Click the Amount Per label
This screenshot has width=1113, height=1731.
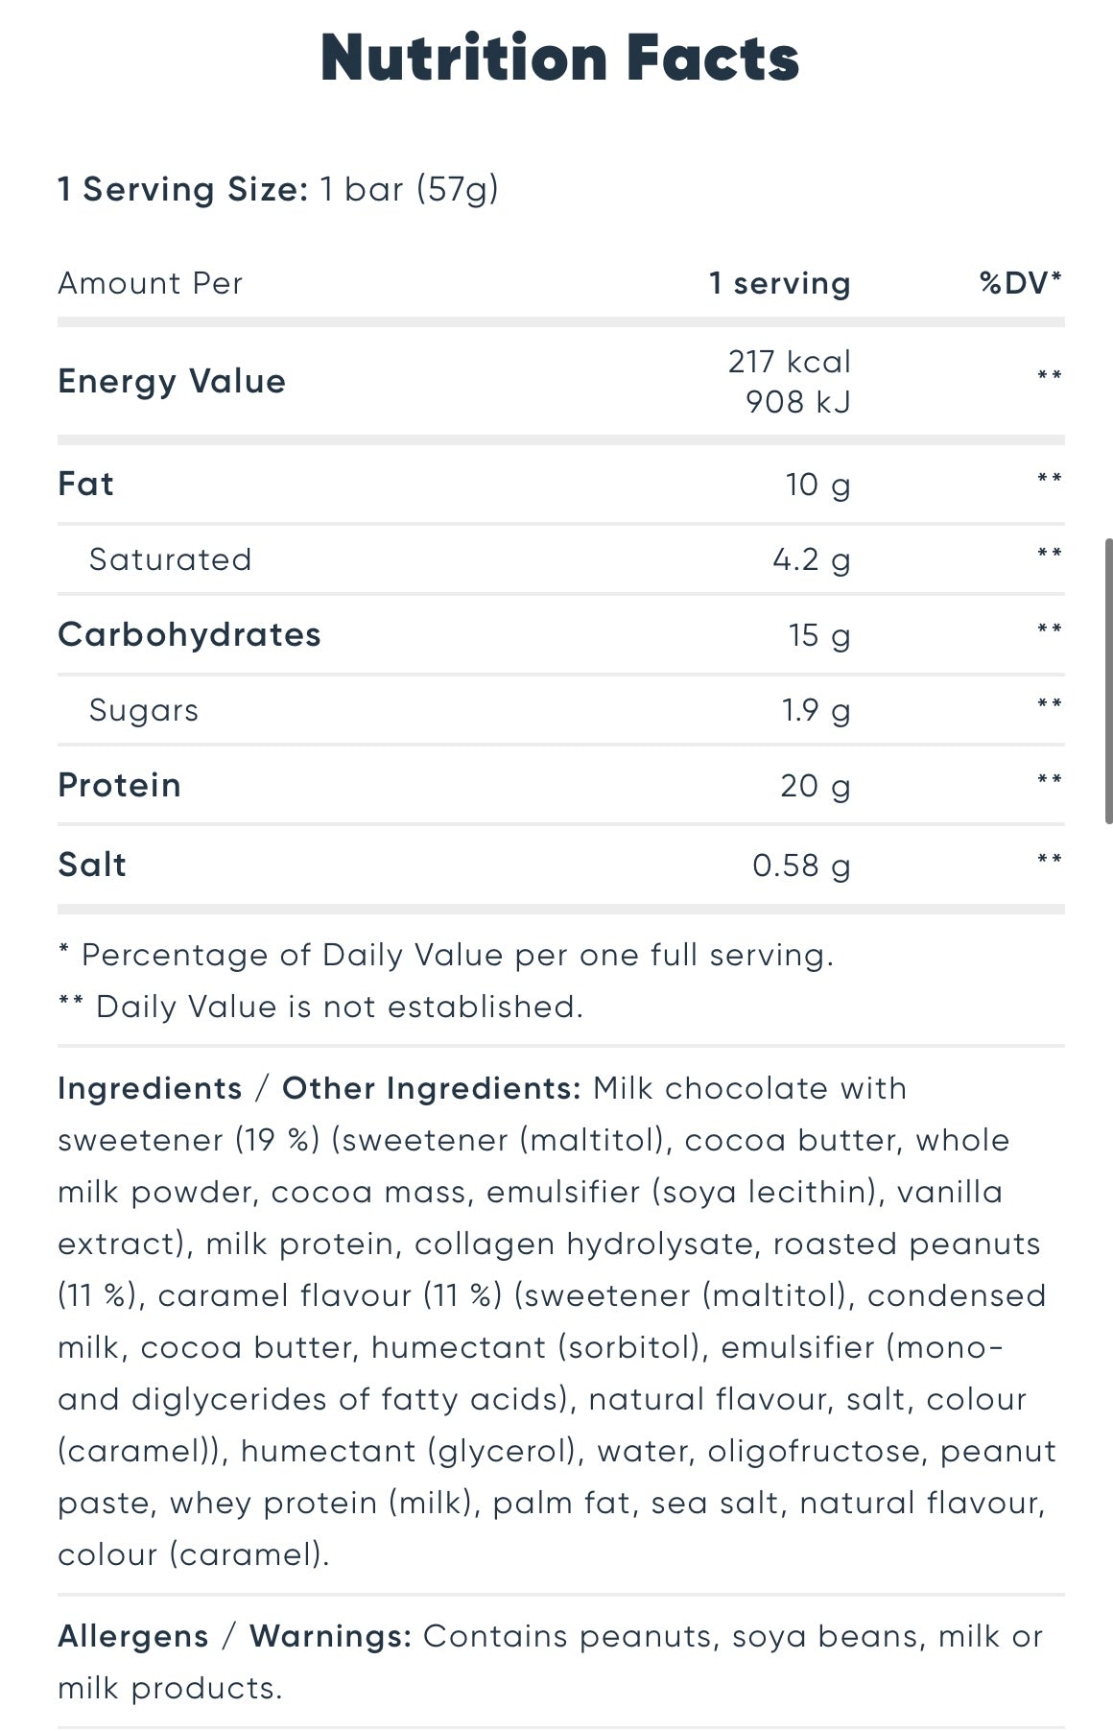tap(151, 283)
